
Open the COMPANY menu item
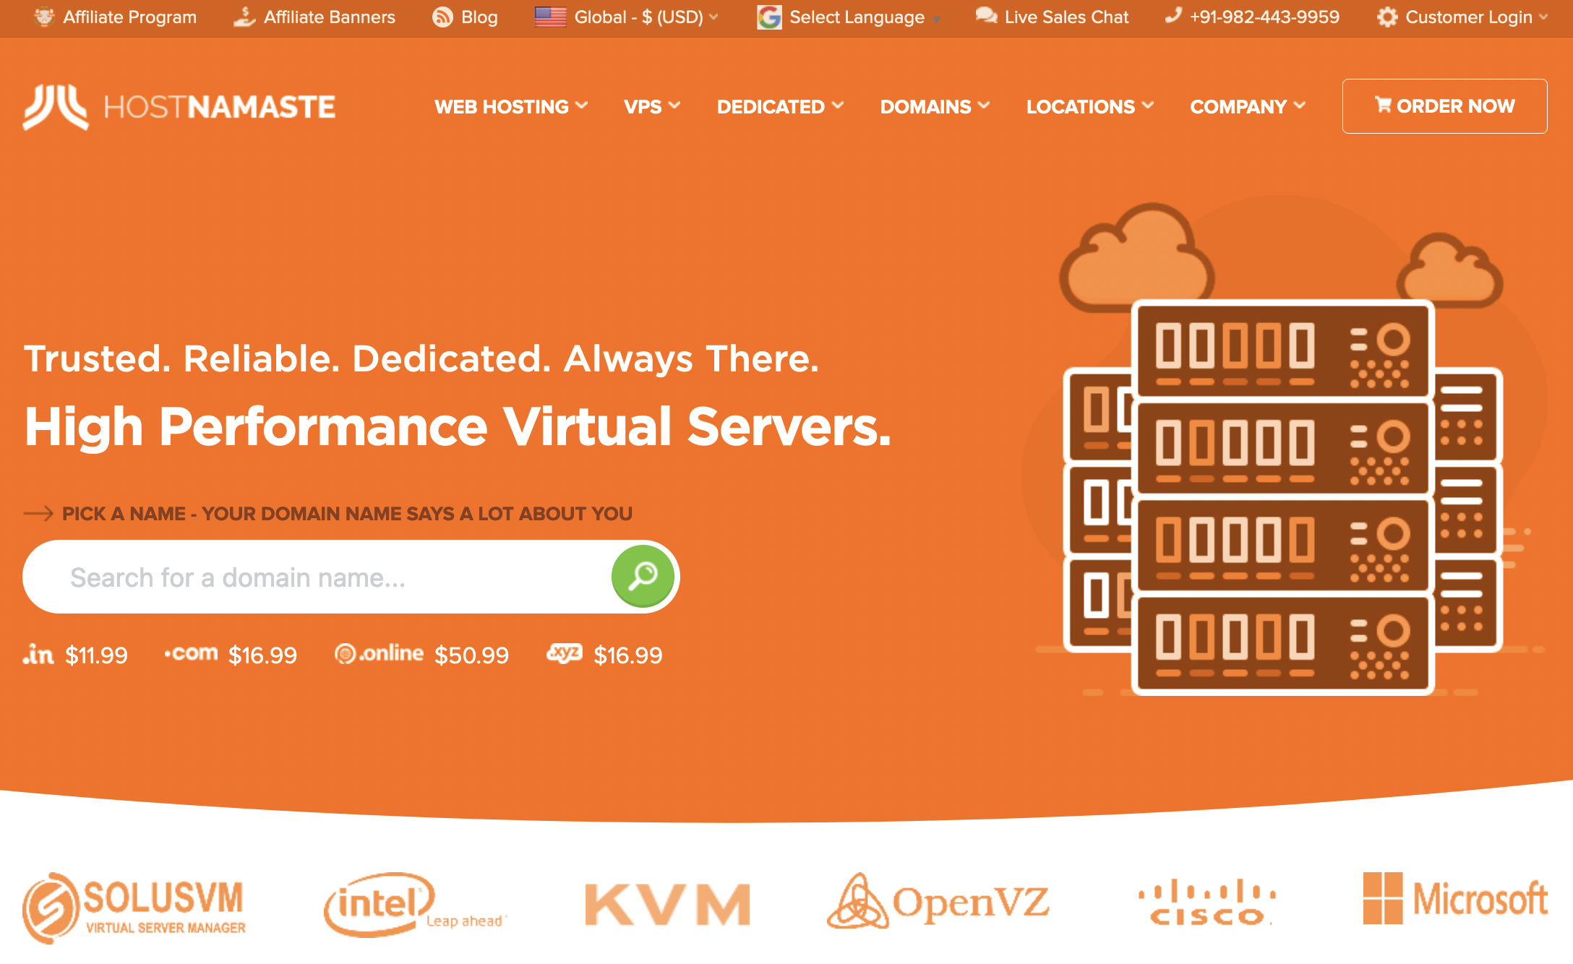1238,107
